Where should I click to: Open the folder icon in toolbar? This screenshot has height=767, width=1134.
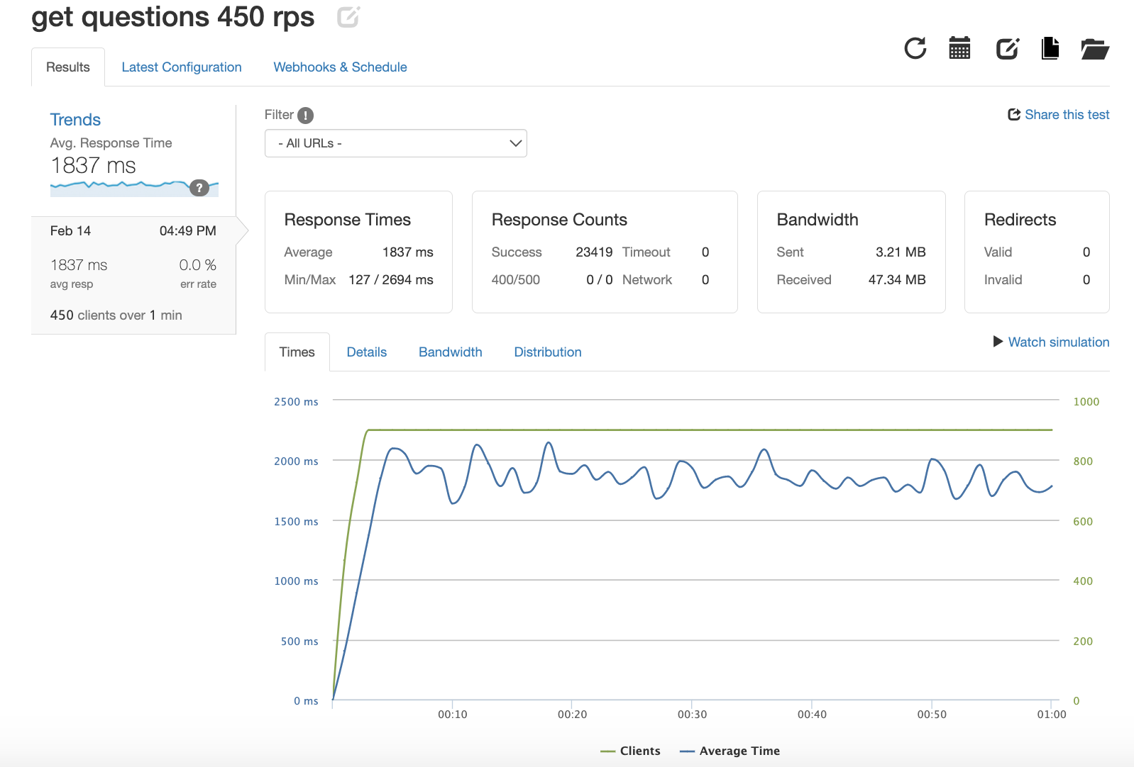1095,49
